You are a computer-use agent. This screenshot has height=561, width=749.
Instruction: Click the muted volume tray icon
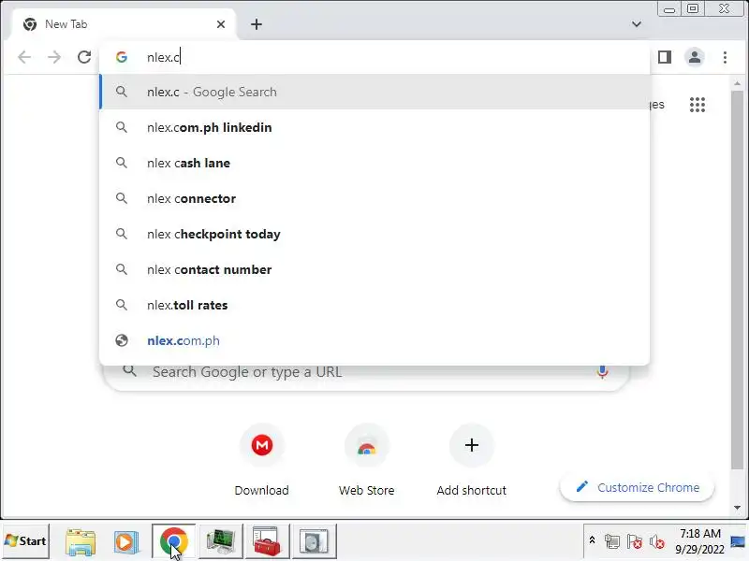pos(657,541)
